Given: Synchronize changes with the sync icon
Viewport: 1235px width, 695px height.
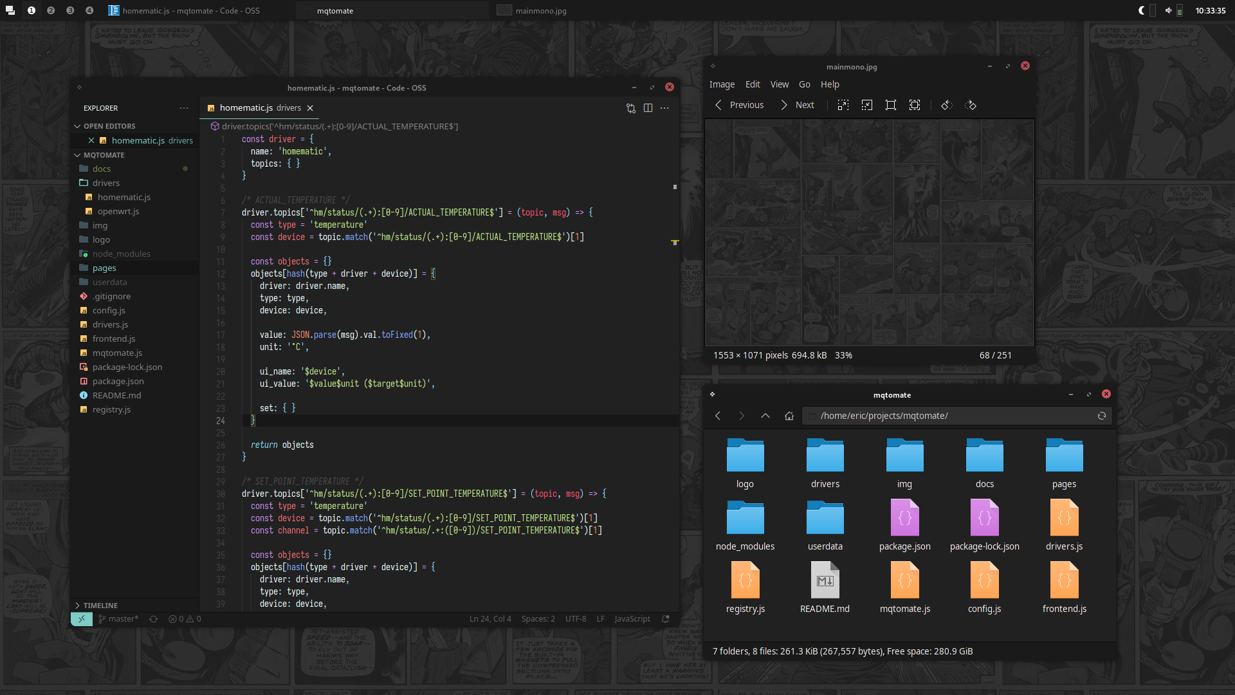Looking at the screenshot, I should click(x=153, y=619).
